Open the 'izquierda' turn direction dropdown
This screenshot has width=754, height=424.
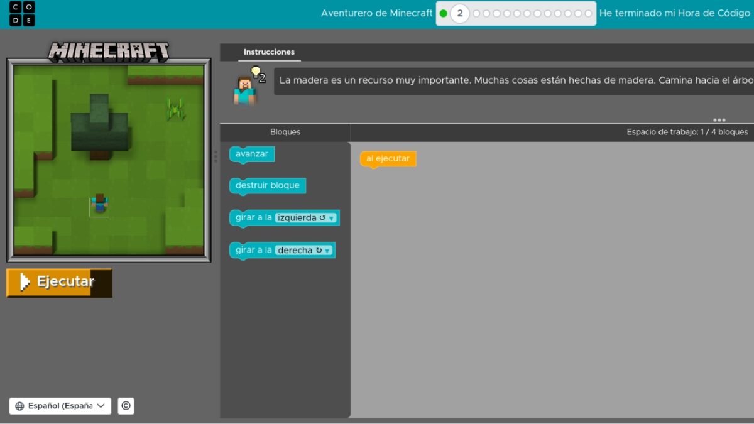click(x=307, y=218)
